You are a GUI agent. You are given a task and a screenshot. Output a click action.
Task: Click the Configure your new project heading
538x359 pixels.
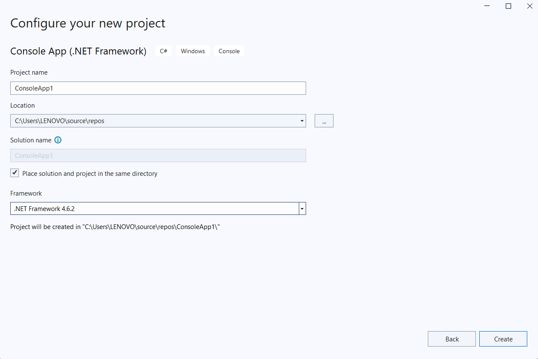87,23
